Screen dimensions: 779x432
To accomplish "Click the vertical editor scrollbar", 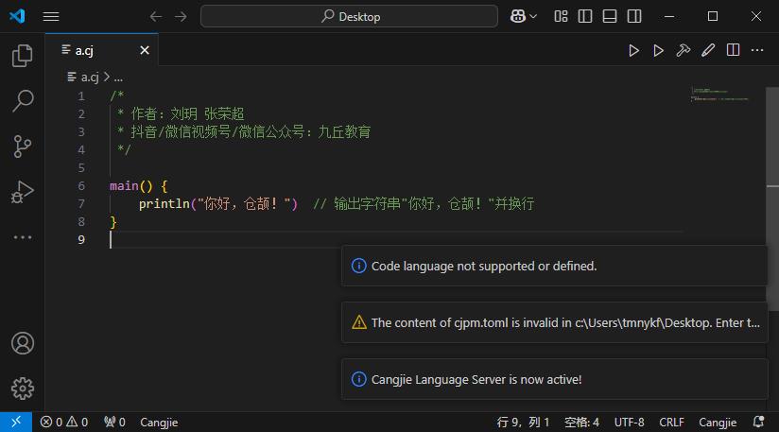I will click(x=772, y=199).
